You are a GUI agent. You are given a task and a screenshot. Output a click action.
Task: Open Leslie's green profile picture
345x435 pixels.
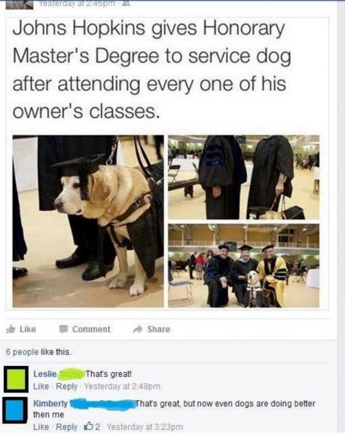point(16,379)
